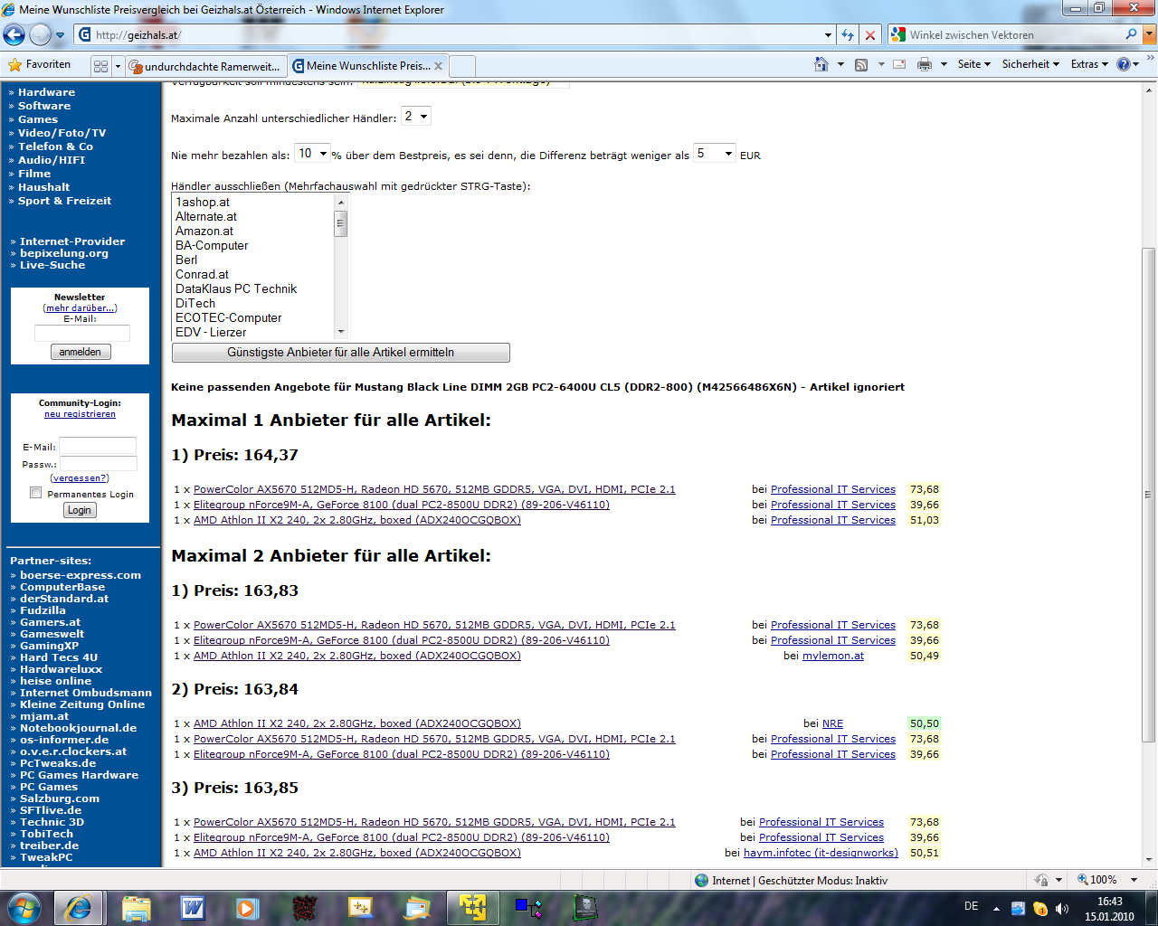
Task: Click the newsletter E-Mail input field
Action: click(x=82, y=334)
